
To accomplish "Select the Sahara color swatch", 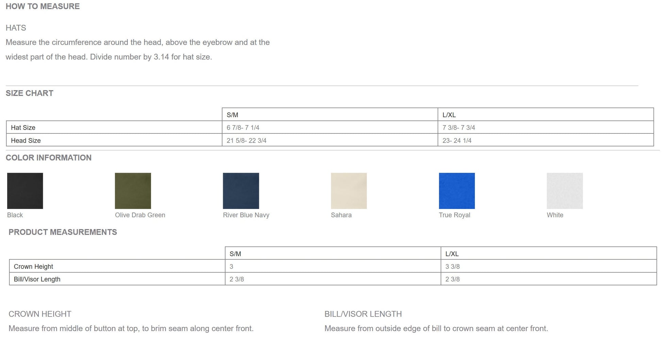I will click(x=349, y=191).
